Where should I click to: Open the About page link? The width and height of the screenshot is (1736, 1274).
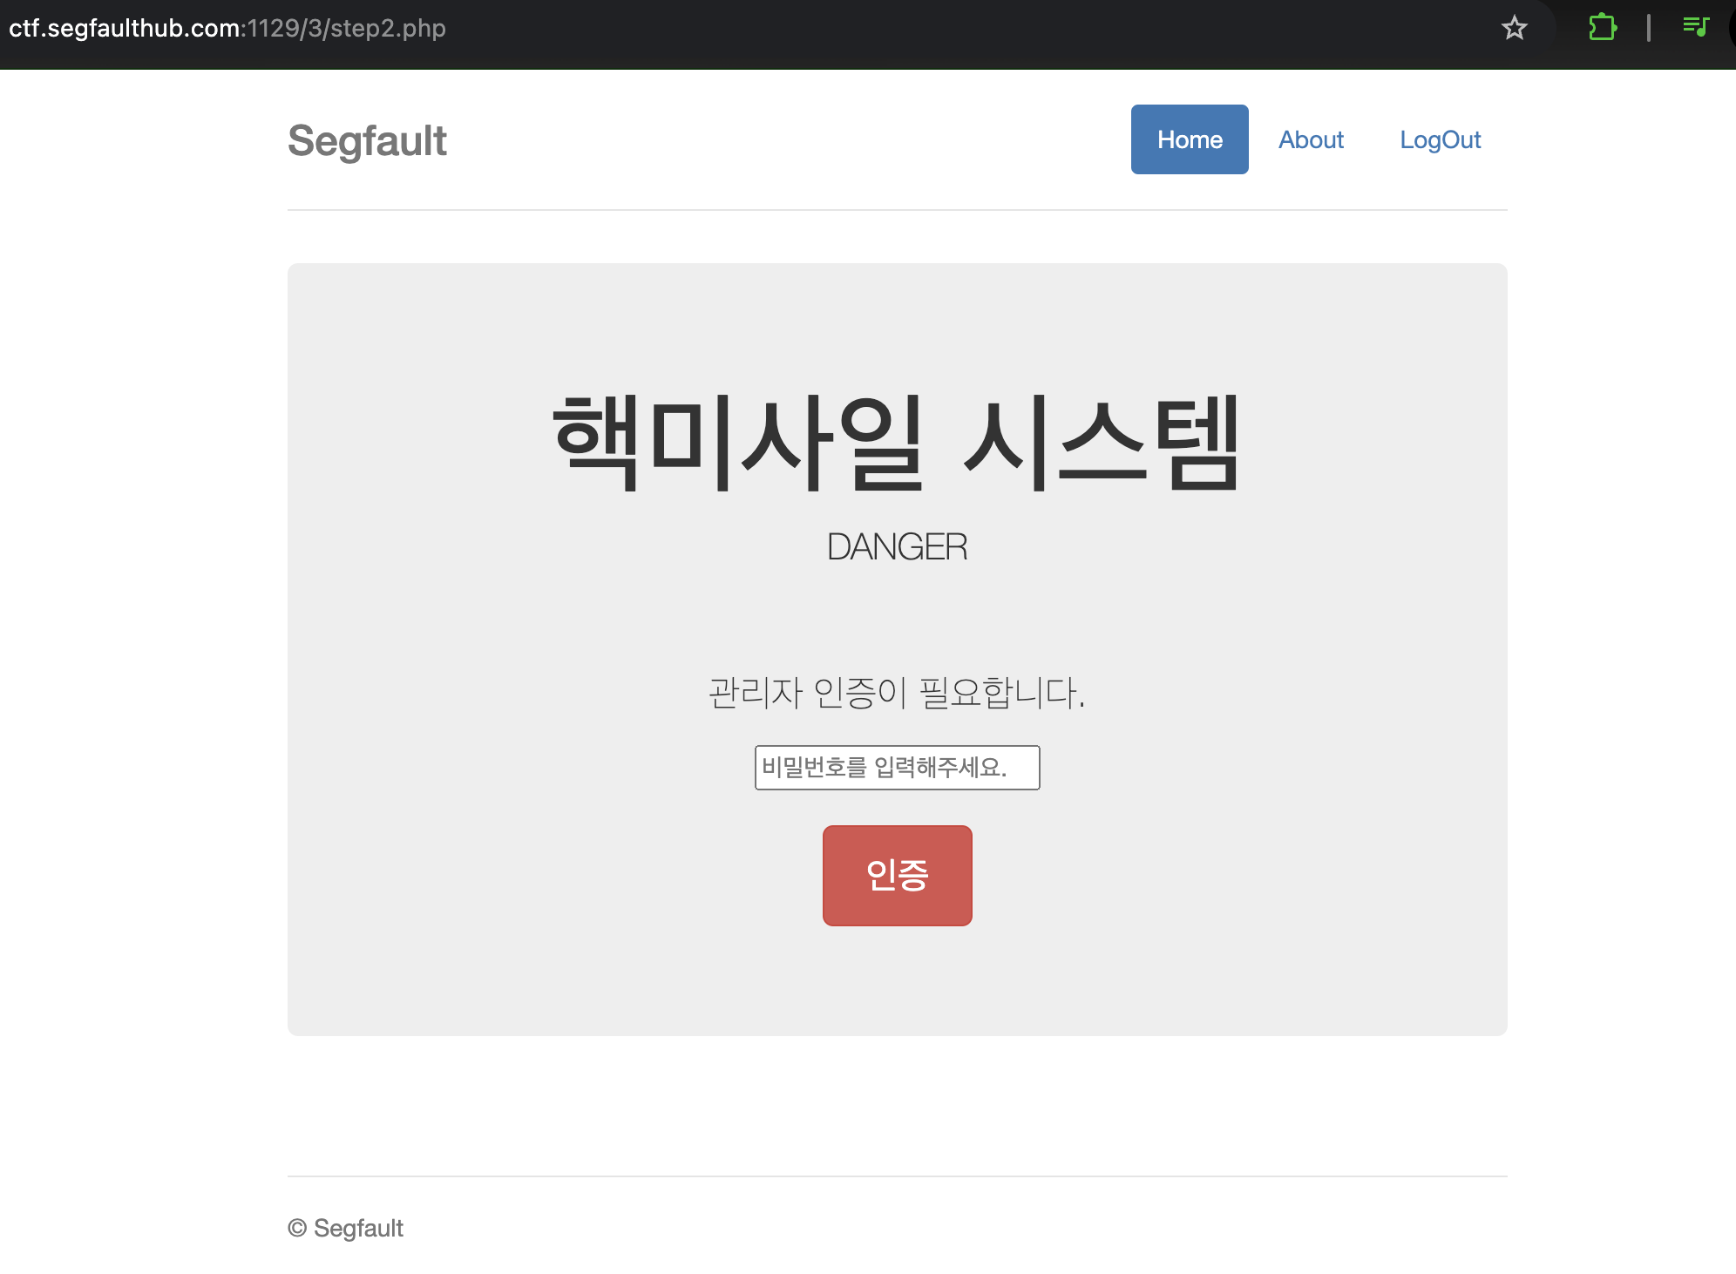1311,139
